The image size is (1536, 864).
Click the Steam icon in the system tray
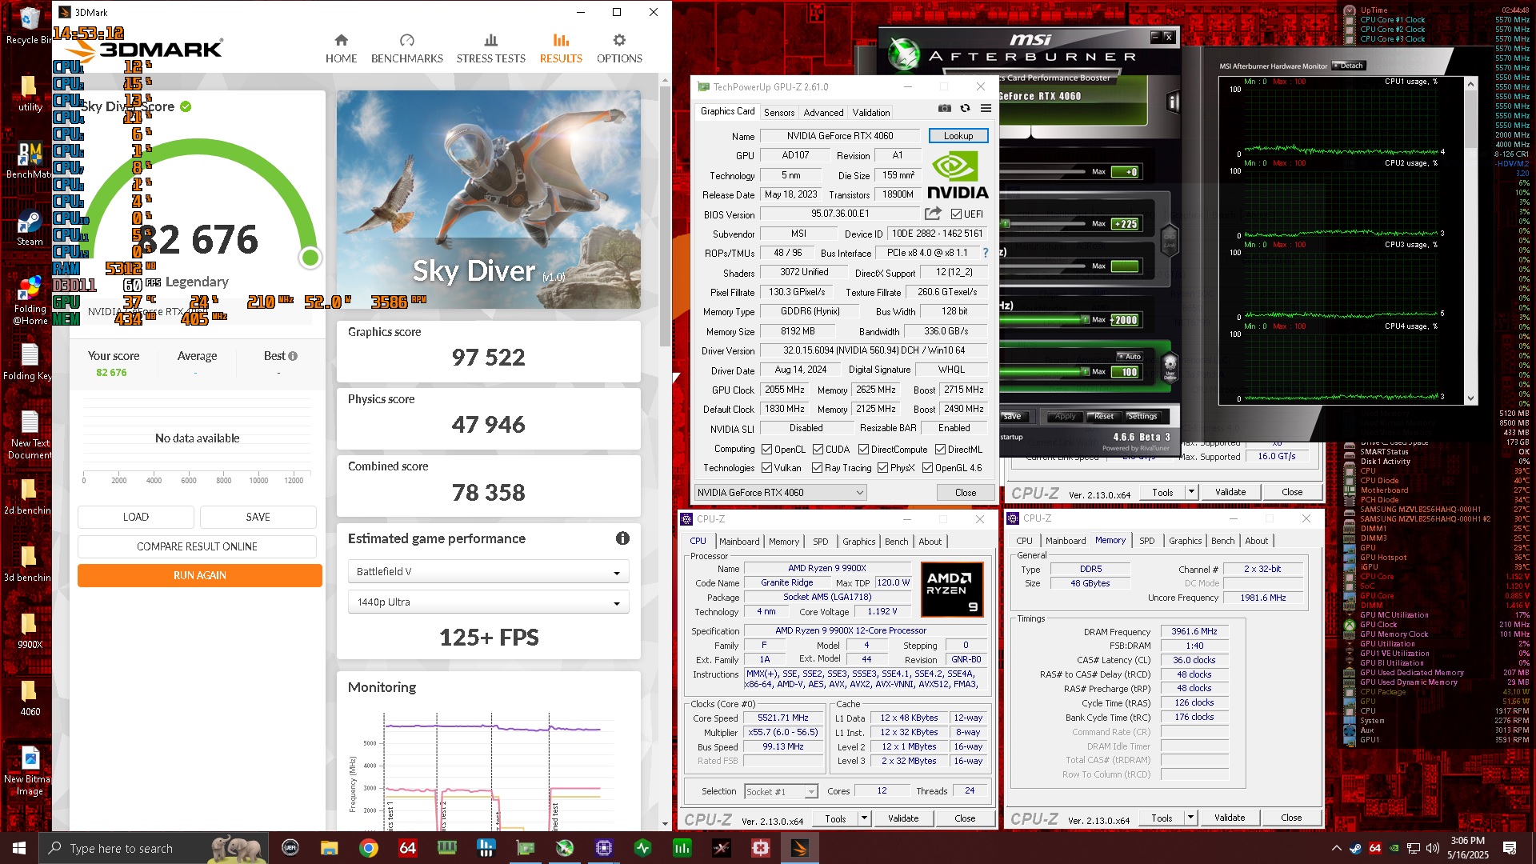coord(1356,848)
